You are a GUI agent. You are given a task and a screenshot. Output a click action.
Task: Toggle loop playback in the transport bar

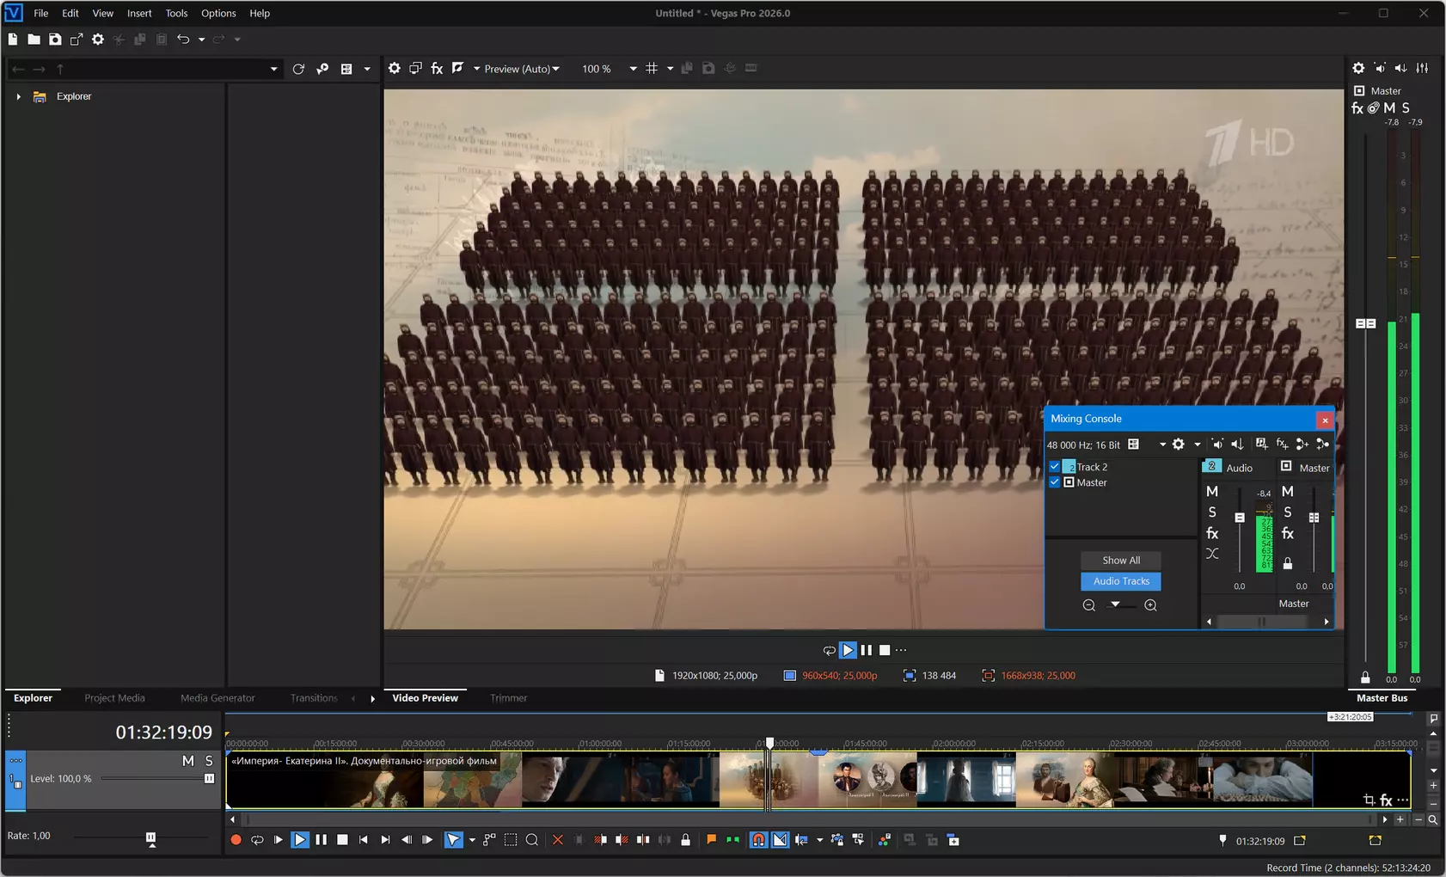(x=257, y=840)
